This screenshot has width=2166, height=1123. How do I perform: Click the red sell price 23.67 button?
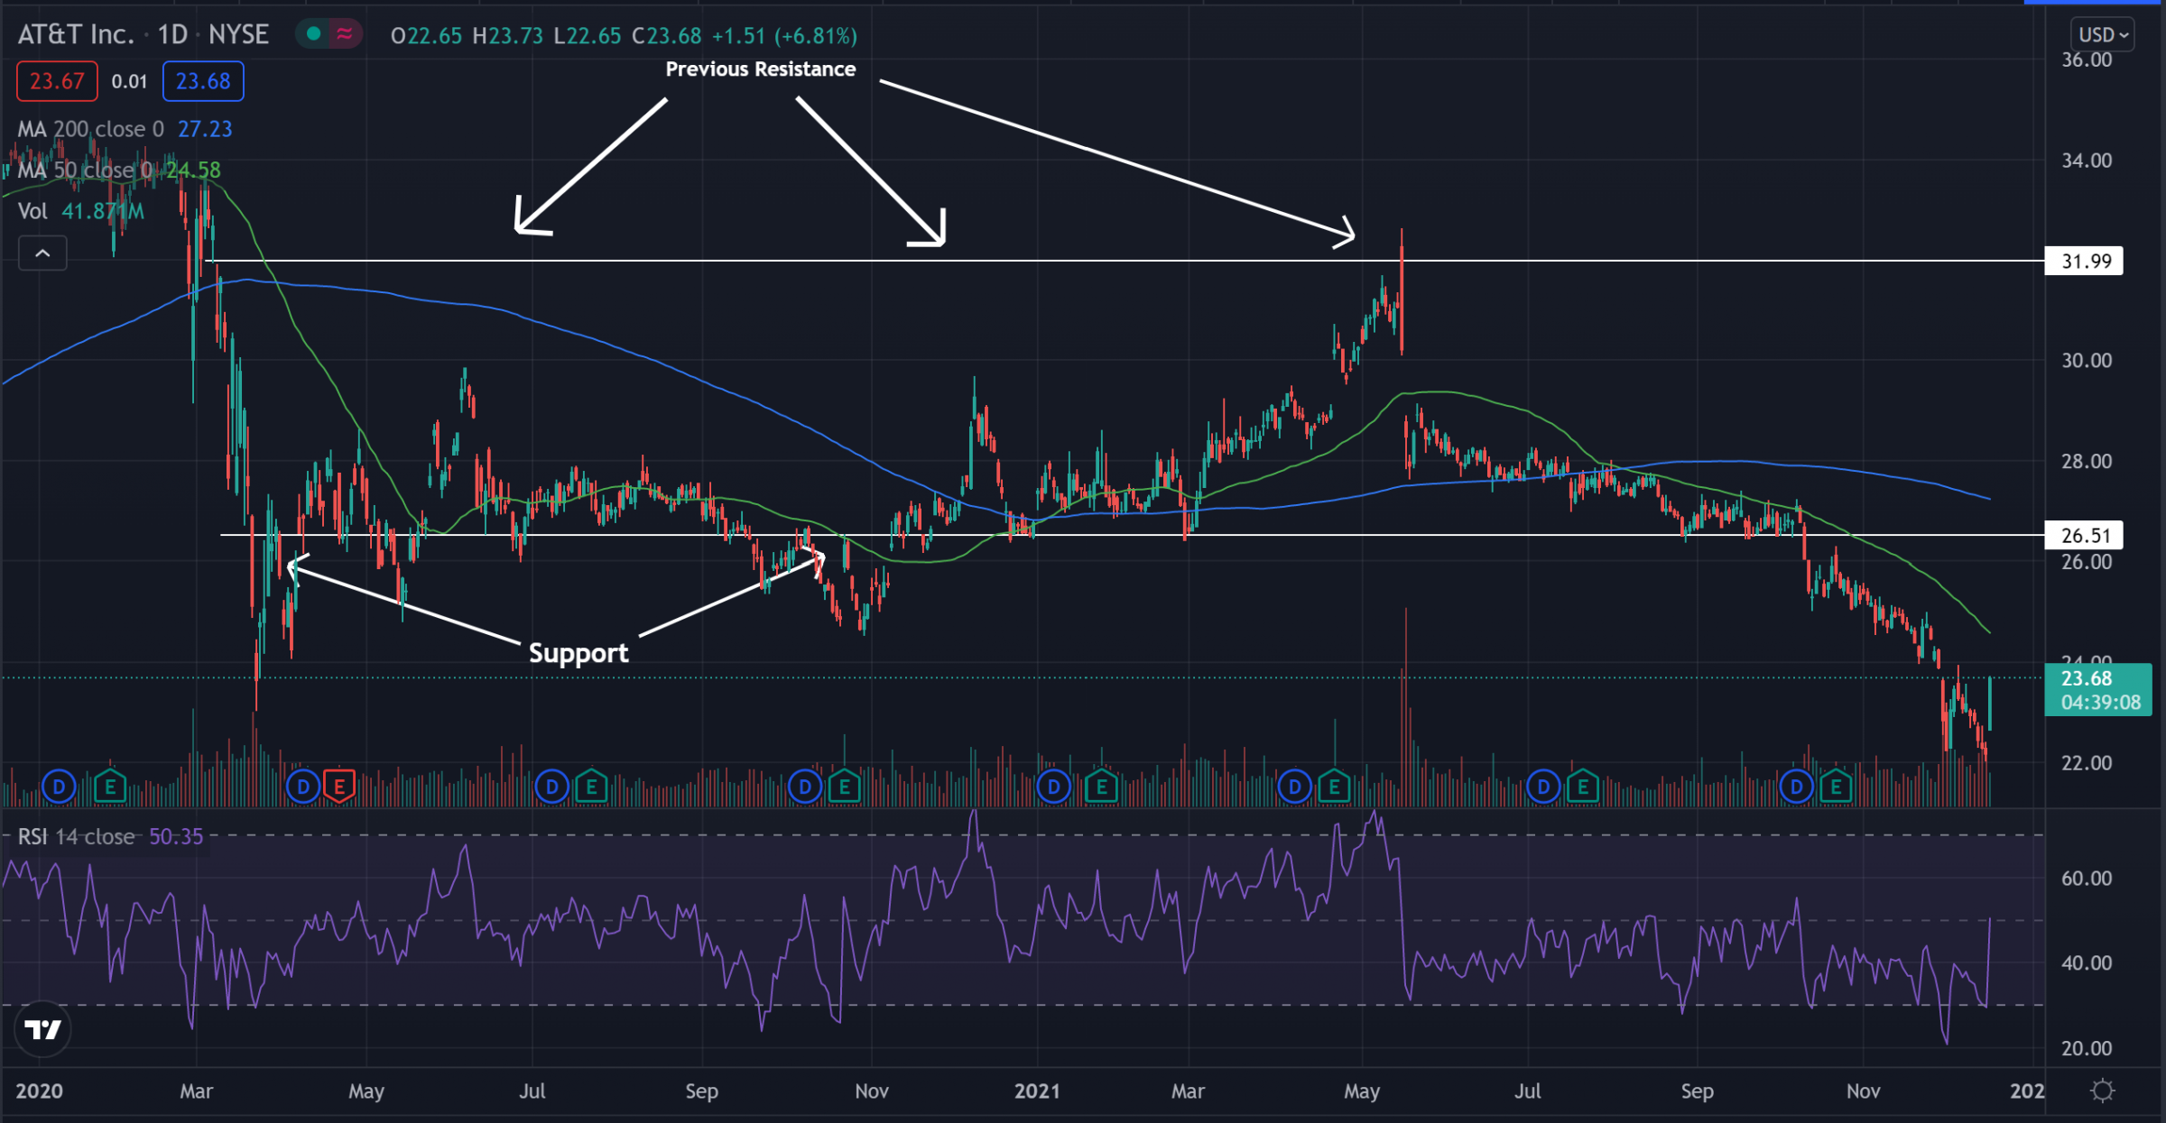point(57,81)
